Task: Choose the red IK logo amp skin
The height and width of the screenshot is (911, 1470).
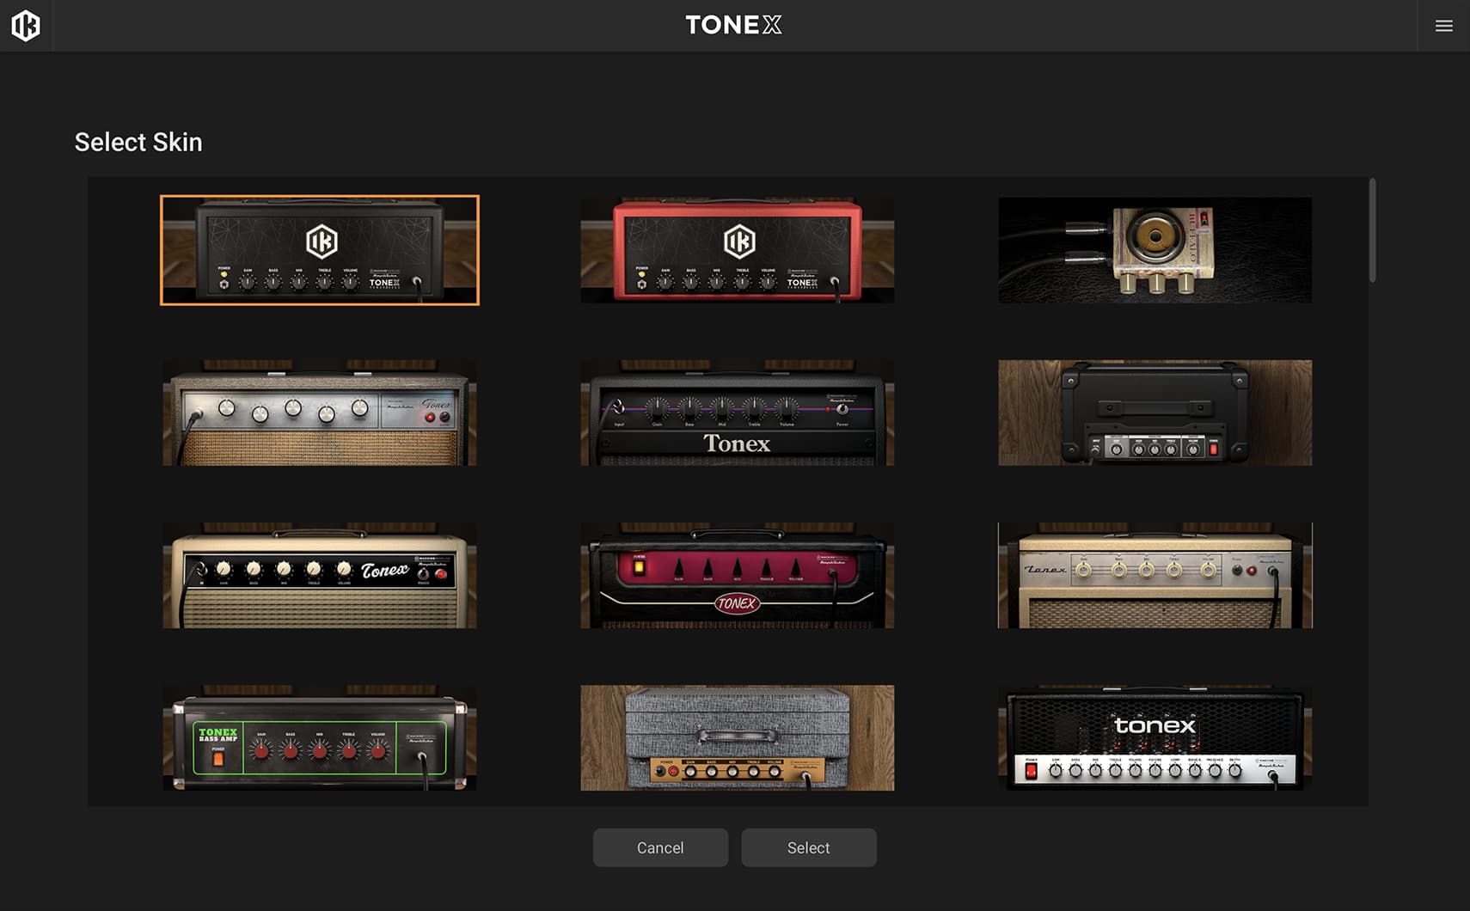Action: tap(737, 250)
